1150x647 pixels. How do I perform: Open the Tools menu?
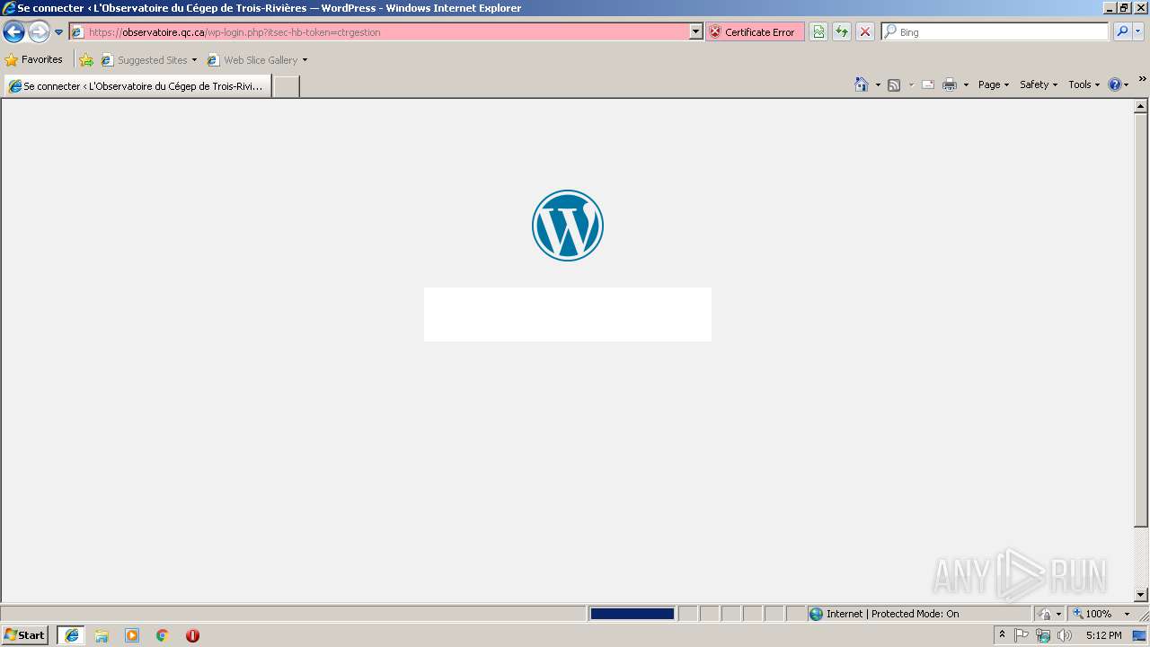1084,84
